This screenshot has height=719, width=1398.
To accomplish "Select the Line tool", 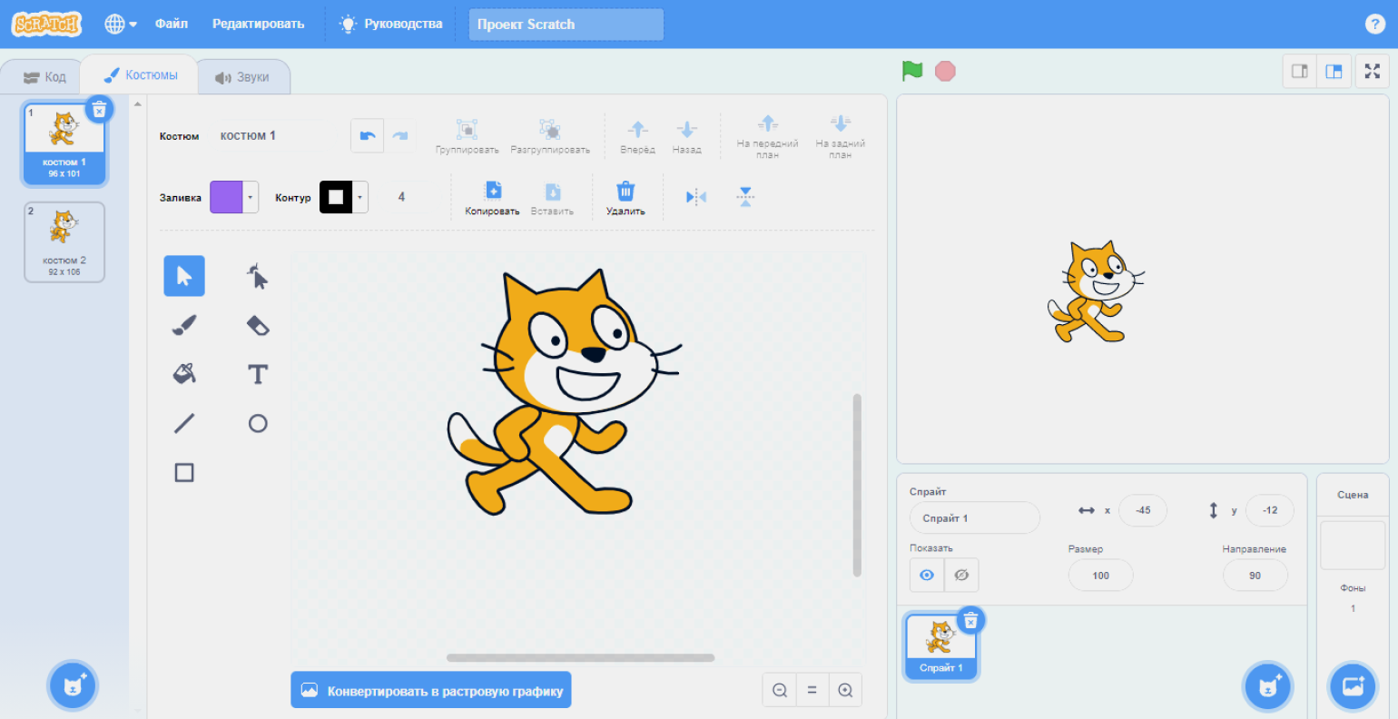I will click(x=184, y=423).
